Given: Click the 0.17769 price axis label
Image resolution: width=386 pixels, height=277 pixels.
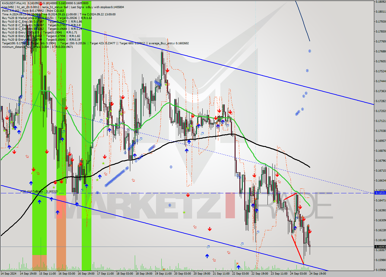Looking at the screenshot, I should coord(381,41).
